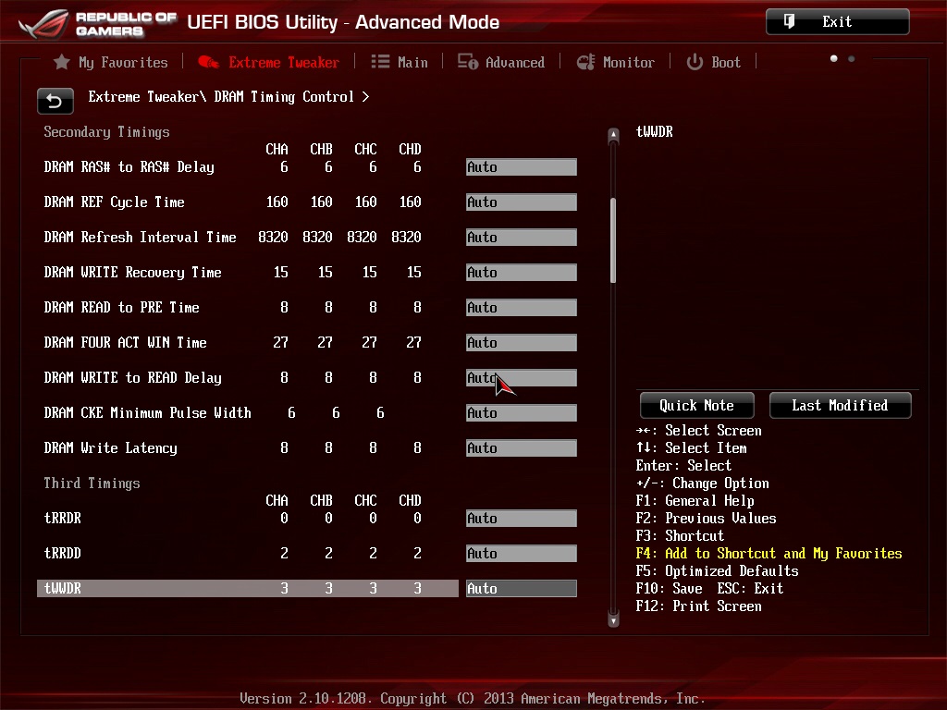Image resolution: width=947 pixels, height=710 pixels.
Task: Click the F10 Save ESC Exit hint
Action: point(709,588)
